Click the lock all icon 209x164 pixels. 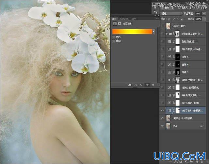click(182, 19)
